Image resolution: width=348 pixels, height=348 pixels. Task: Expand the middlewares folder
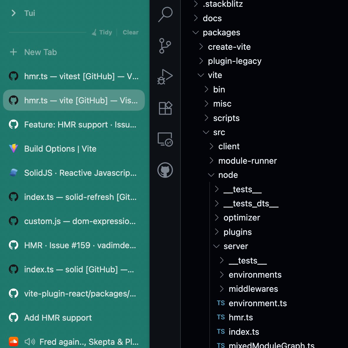(221, 289)
